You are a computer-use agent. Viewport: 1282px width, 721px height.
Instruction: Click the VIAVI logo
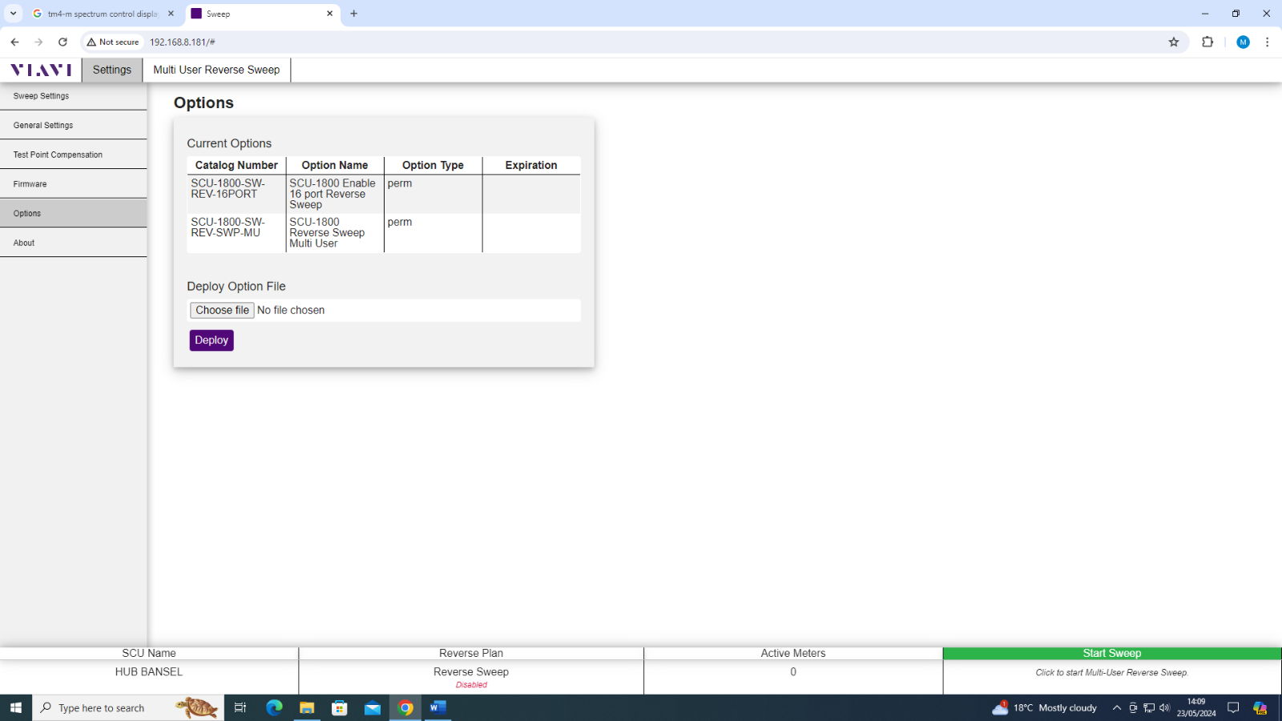(41, 70)
